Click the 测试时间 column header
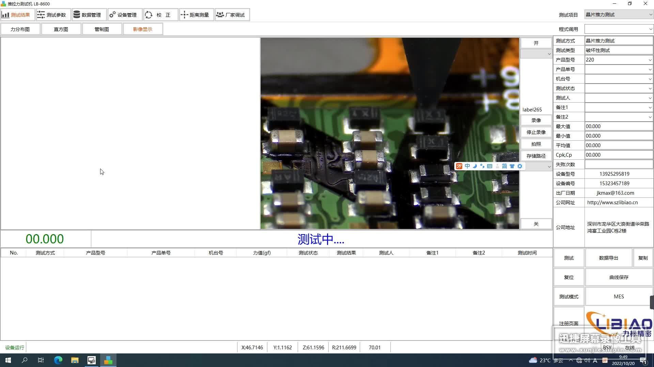The width and height of the screenshot is (654, 367). click(527, 253)
